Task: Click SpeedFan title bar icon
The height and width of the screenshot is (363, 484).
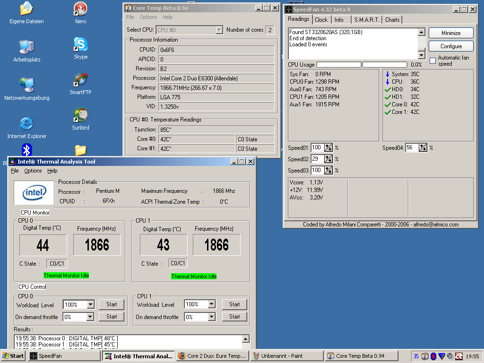Action: (289, 9)
